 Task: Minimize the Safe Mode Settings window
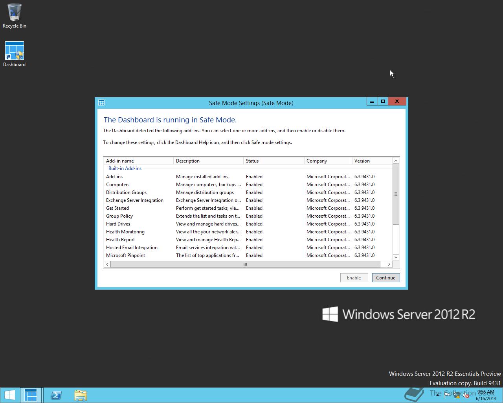(x=372, y=102)
